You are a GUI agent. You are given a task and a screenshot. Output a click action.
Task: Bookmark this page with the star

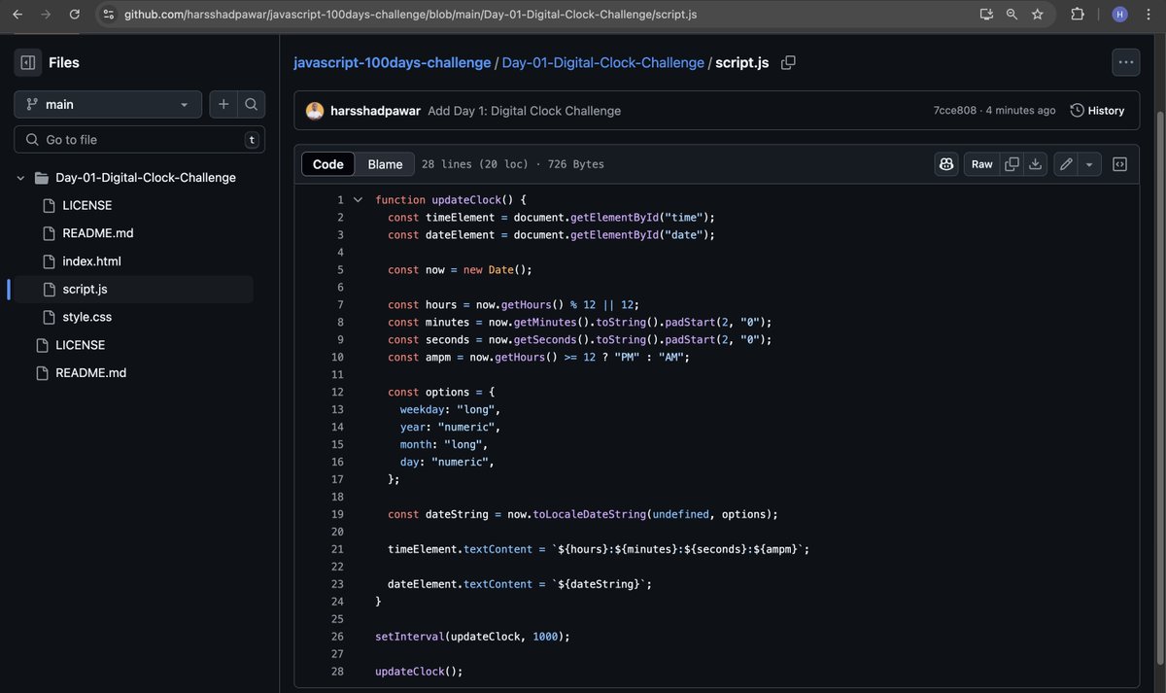tap(1037, 15)
